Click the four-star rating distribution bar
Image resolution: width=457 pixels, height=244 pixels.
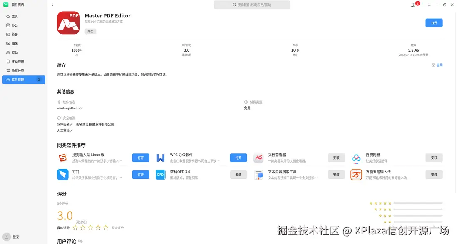418,209
